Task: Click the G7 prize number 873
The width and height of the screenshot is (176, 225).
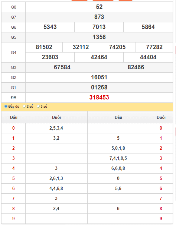Action: click(99, 17)
